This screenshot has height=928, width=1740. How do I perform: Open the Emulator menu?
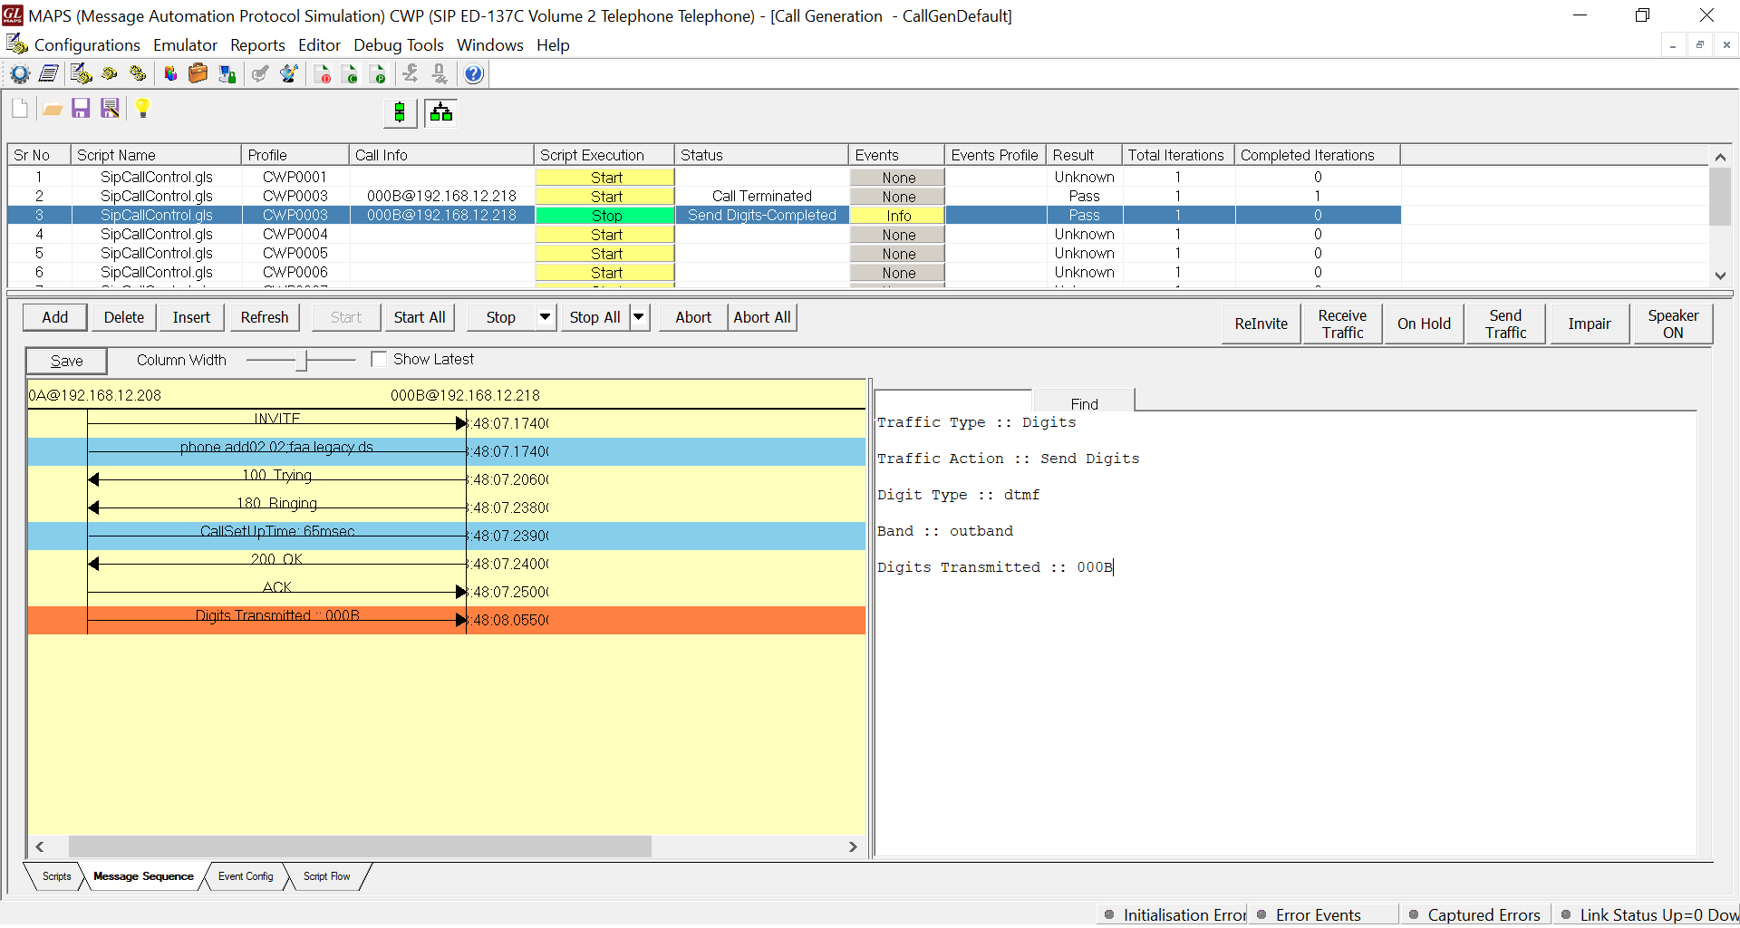coord(185,45)
